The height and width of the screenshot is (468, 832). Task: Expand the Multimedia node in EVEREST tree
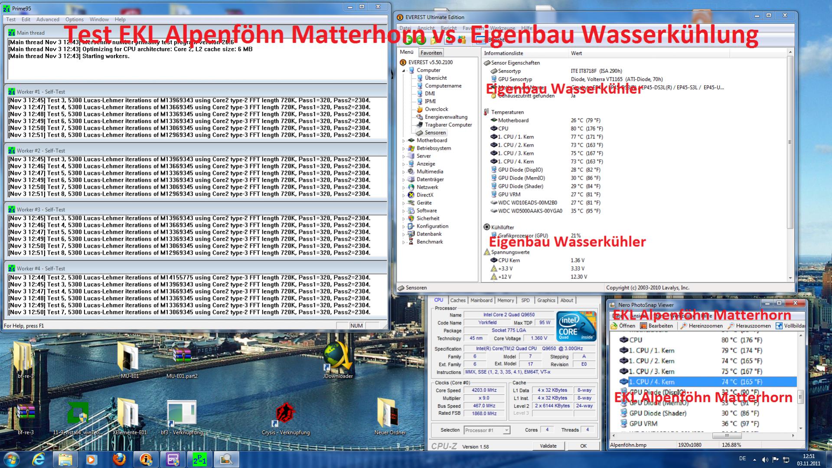404,172
